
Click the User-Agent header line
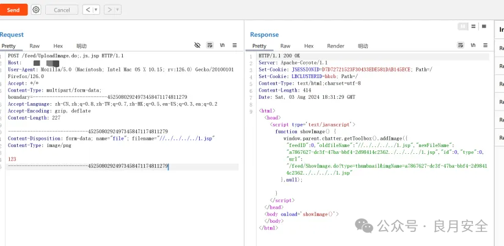(x=121, y=73)
